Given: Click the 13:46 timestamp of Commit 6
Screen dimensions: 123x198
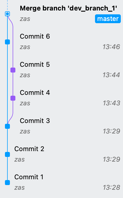Looking at the screenshot, I should pos(111,47).
